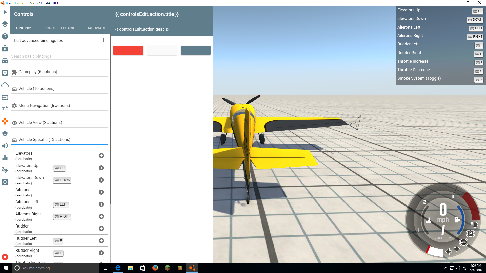
Task: Click the Search basic bindings field
Action: [60, 56]
